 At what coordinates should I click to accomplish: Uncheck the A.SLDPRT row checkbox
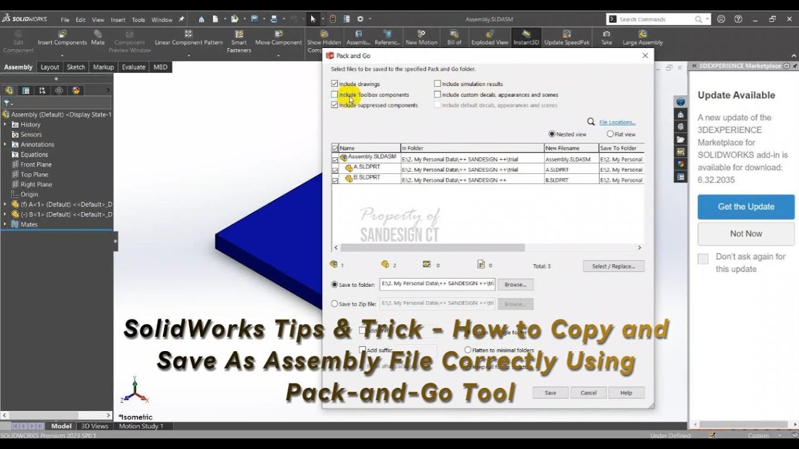click(335, 170)
